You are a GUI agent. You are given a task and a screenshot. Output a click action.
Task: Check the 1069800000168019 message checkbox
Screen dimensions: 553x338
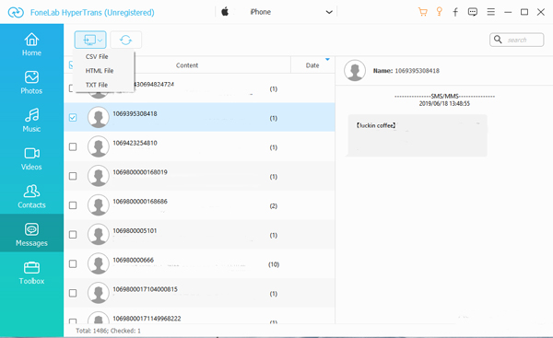click(73, 176)
